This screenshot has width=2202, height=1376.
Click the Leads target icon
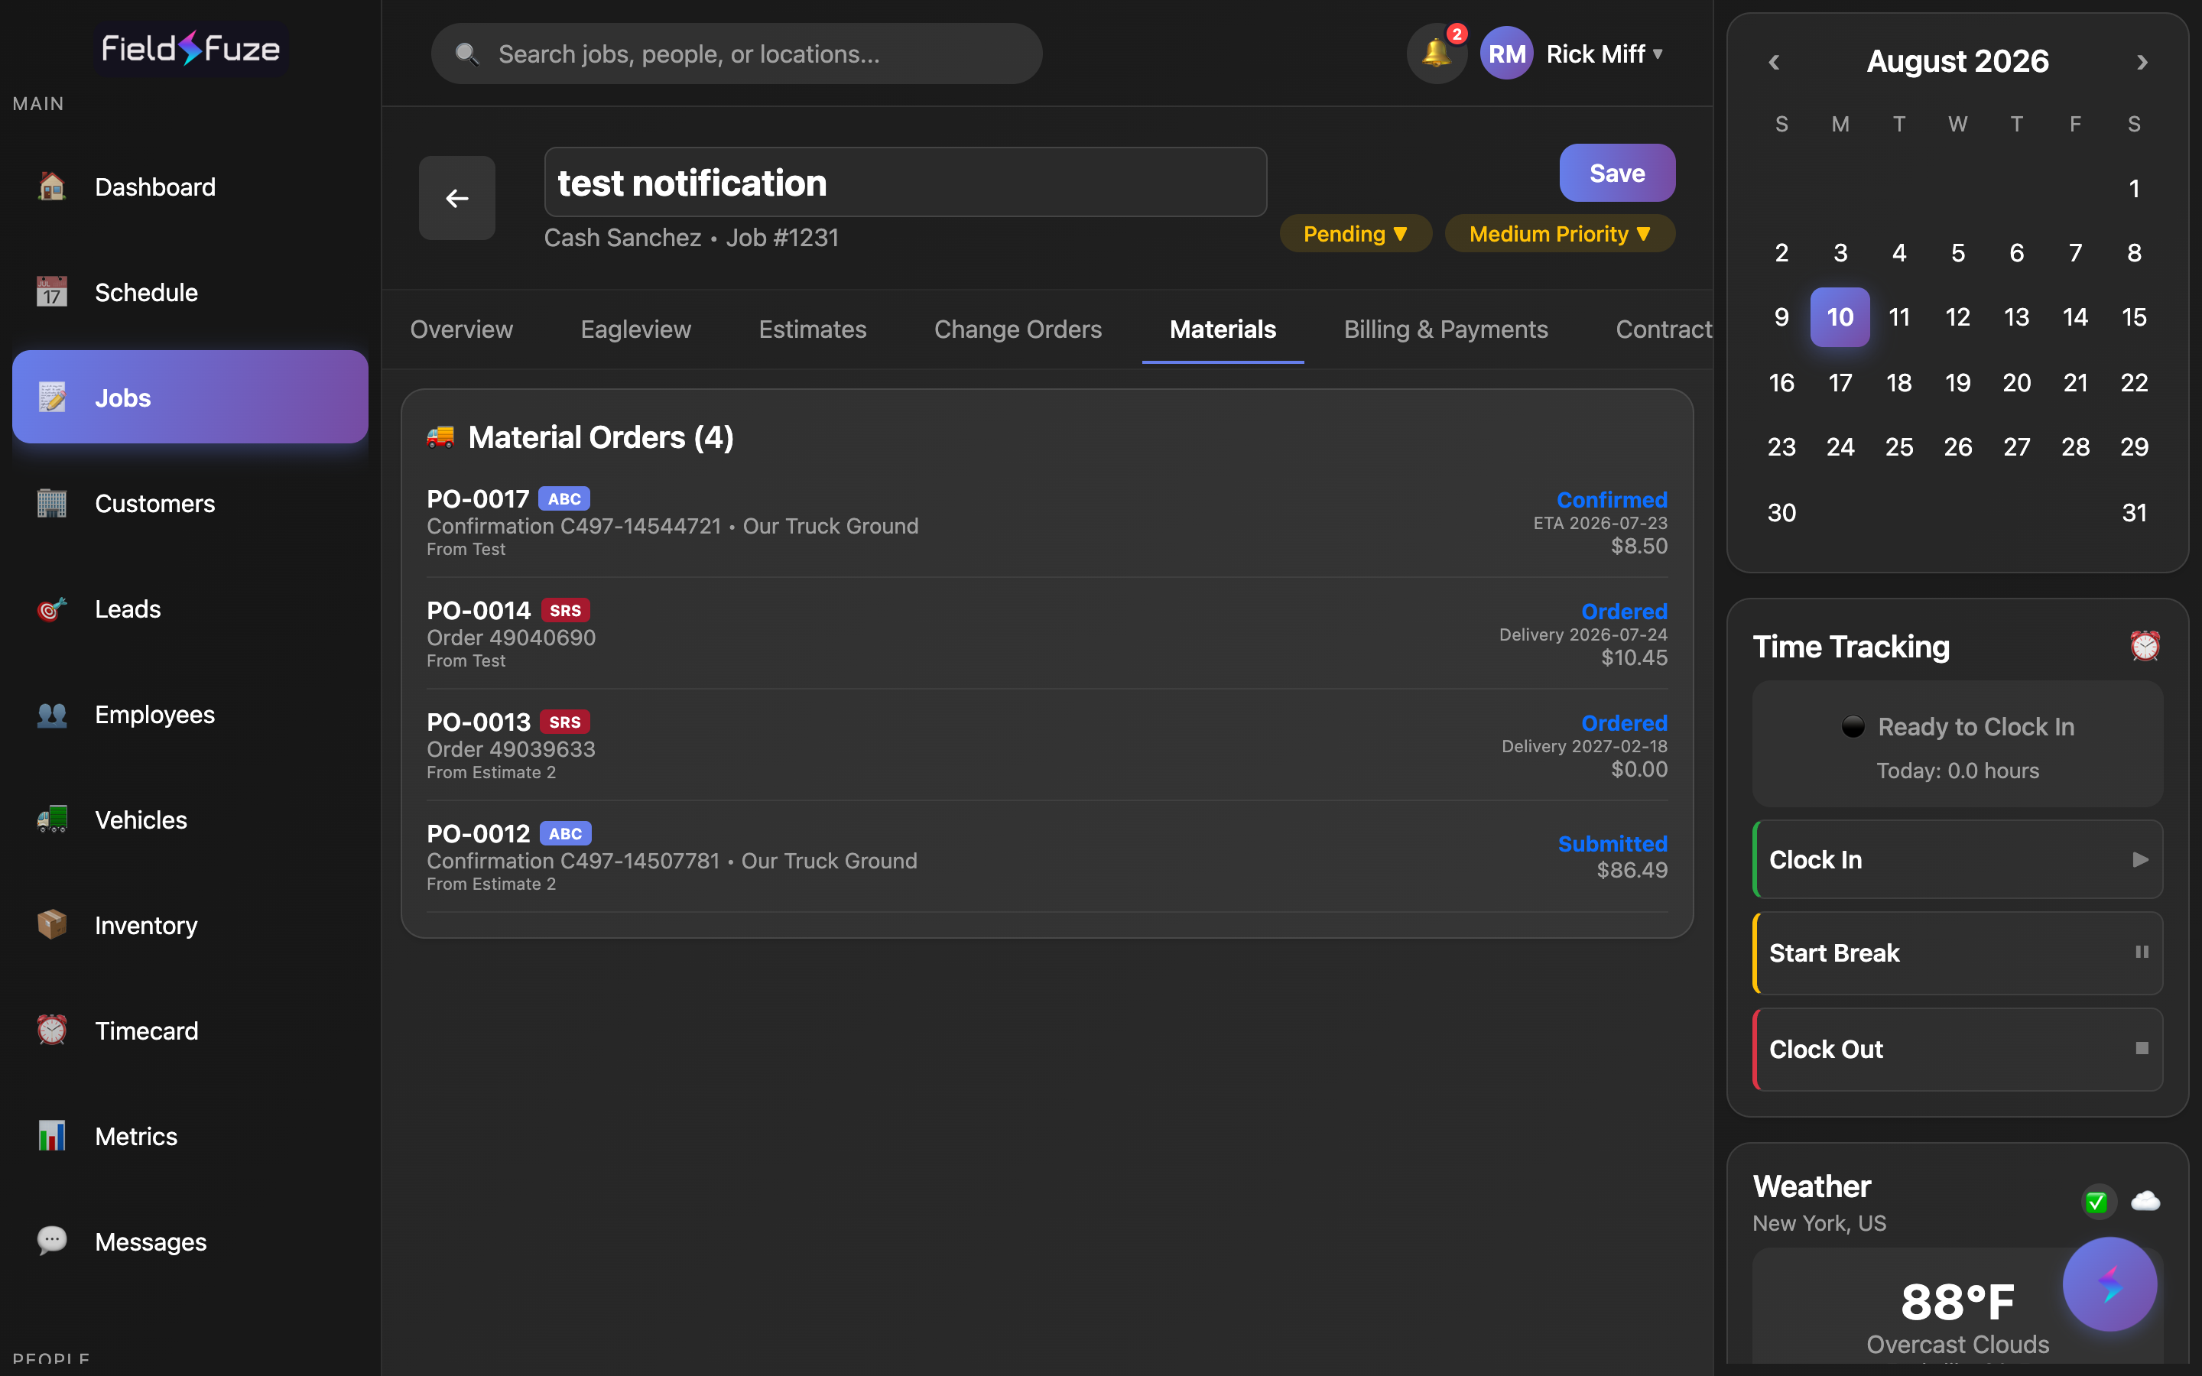click(x=52, y=608)
